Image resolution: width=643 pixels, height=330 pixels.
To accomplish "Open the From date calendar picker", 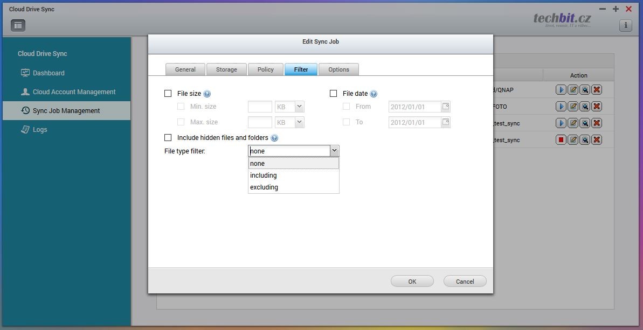I will point(446,107).
